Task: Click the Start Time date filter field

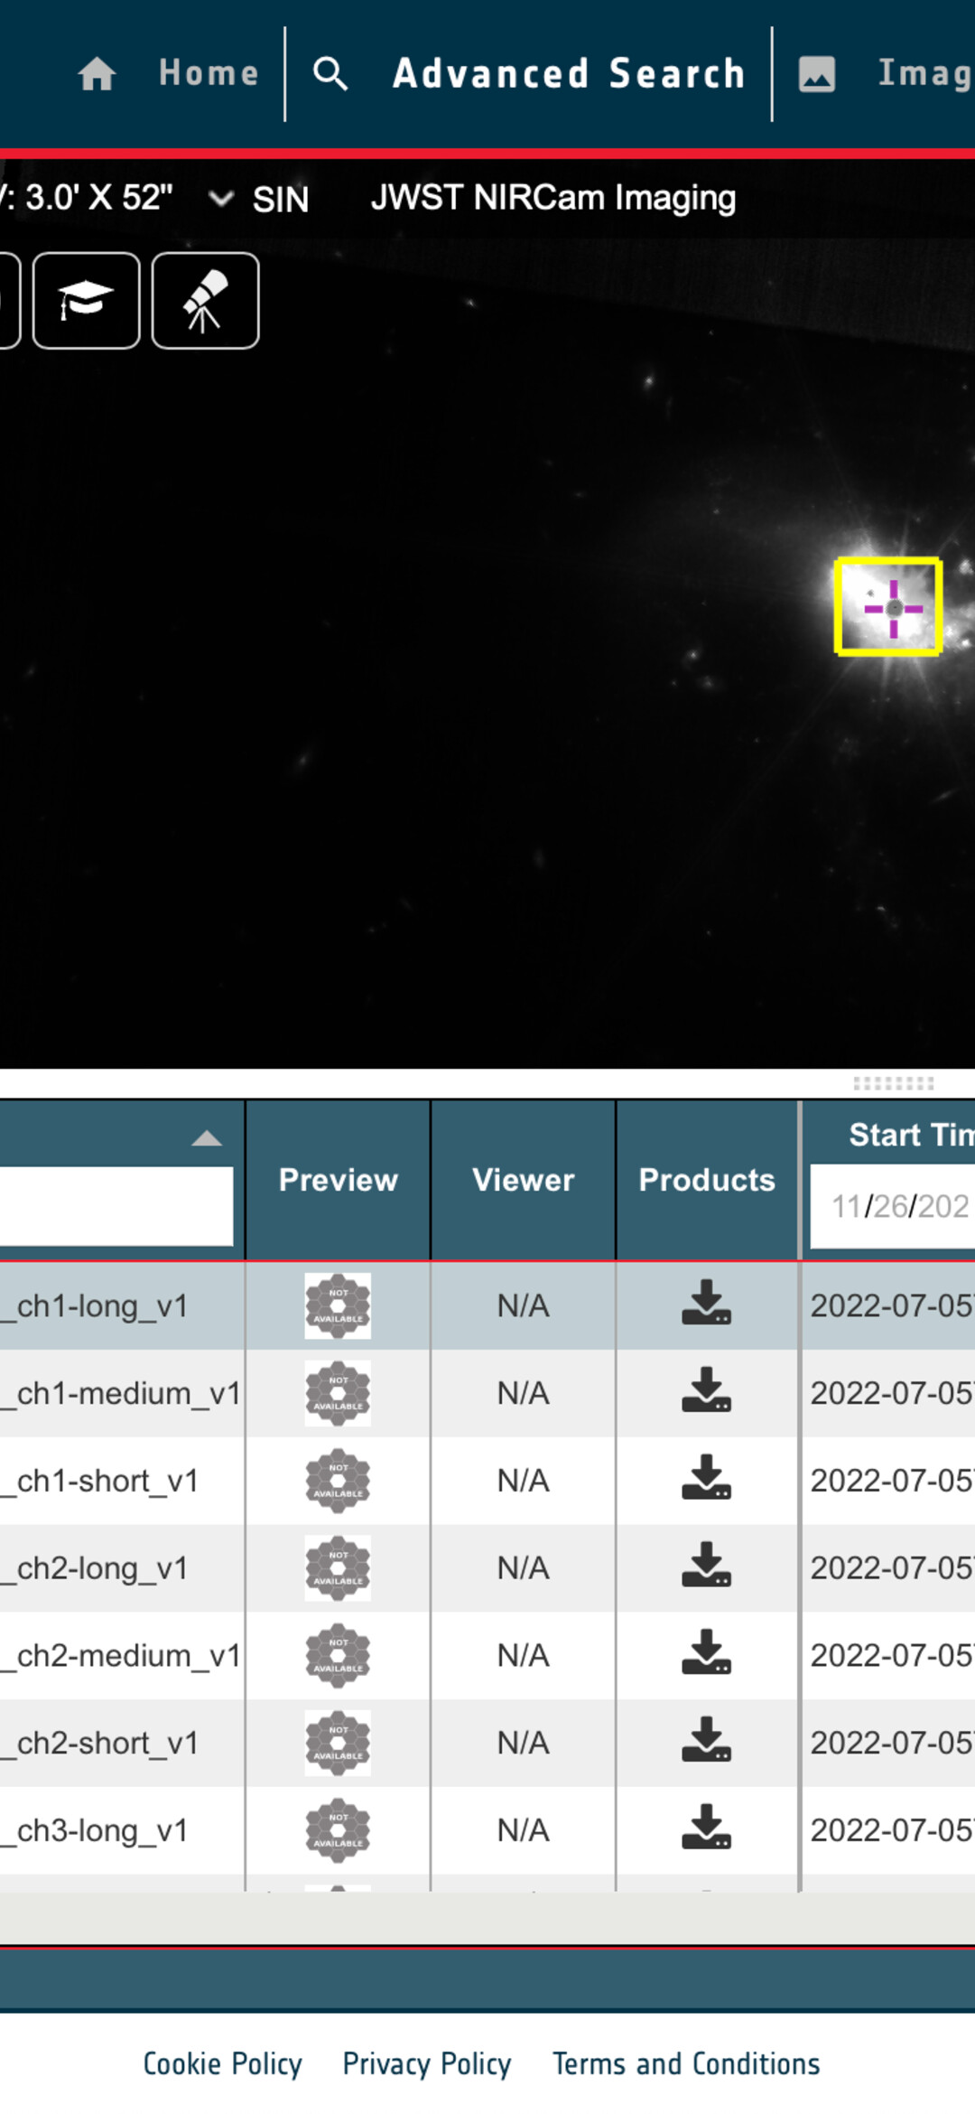Action: click(894, 1205)
